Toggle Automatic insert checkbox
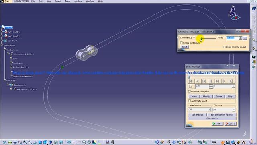 [x=190, y=101]
